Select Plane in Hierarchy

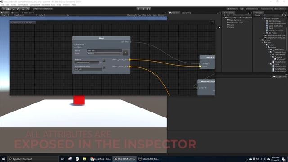click(x=231, y=27)
